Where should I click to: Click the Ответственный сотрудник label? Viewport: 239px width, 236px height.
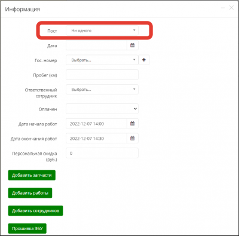41,93
